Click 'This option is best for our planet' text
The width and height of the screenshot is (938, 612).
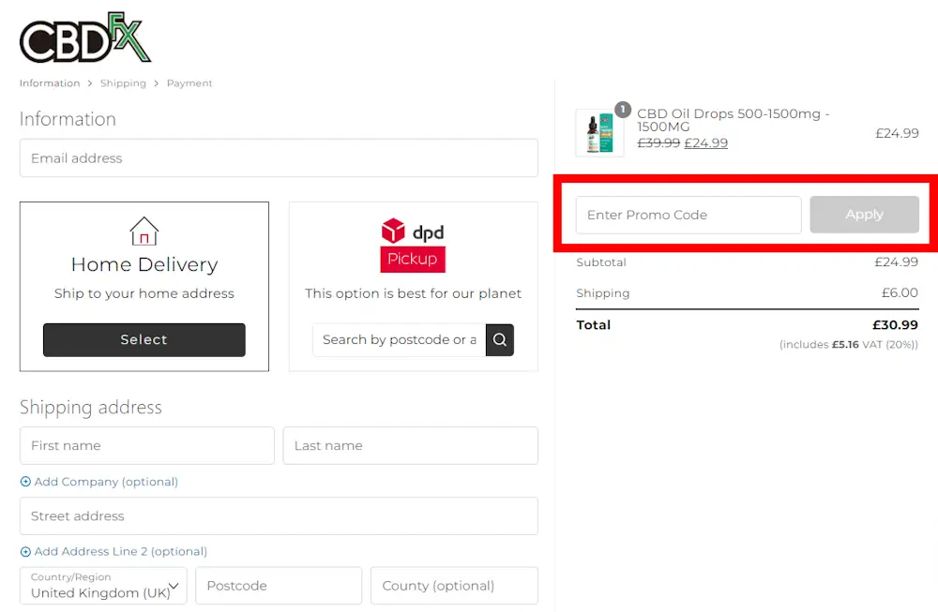[413, 293]
